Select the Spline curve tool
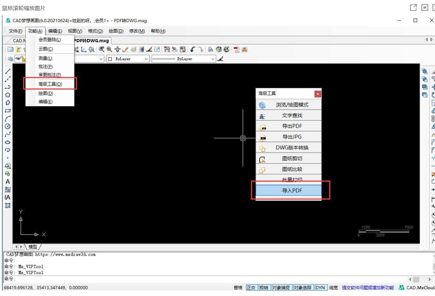 [x=7, y=134]
